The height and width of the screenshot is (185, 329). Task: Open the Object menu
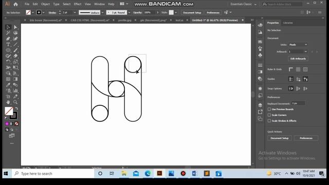pyautogui.click(x=45, y=4)
